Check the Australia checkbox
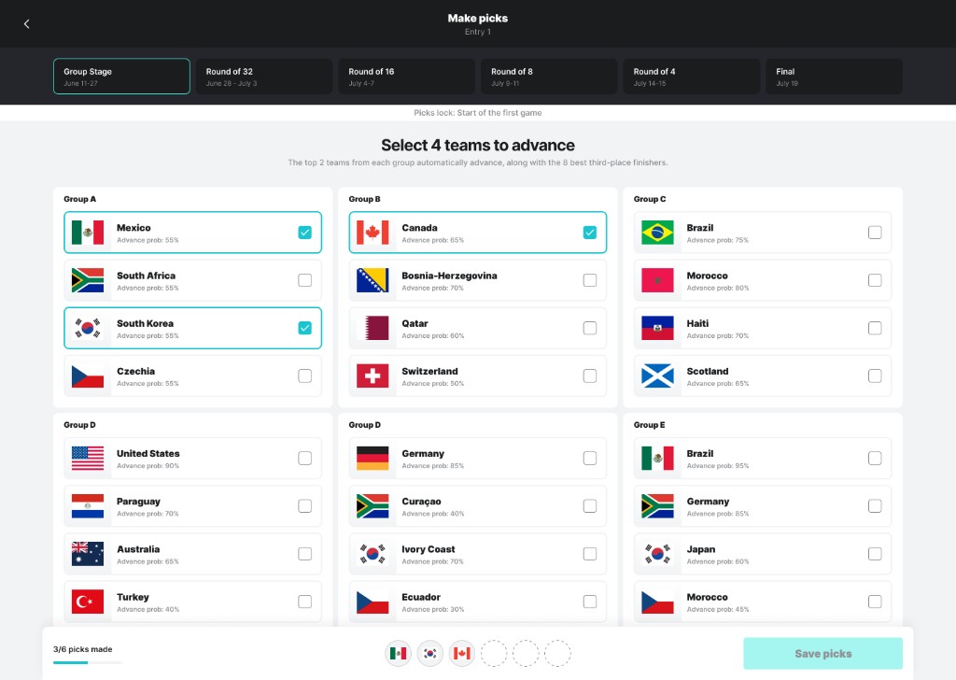The image size is (956, 680). pos(305,554)
